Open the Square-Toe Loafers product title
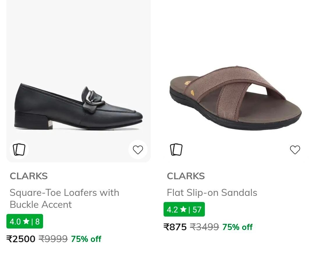The width and height of the screenshot is (314, 260). tap(64, 198)
